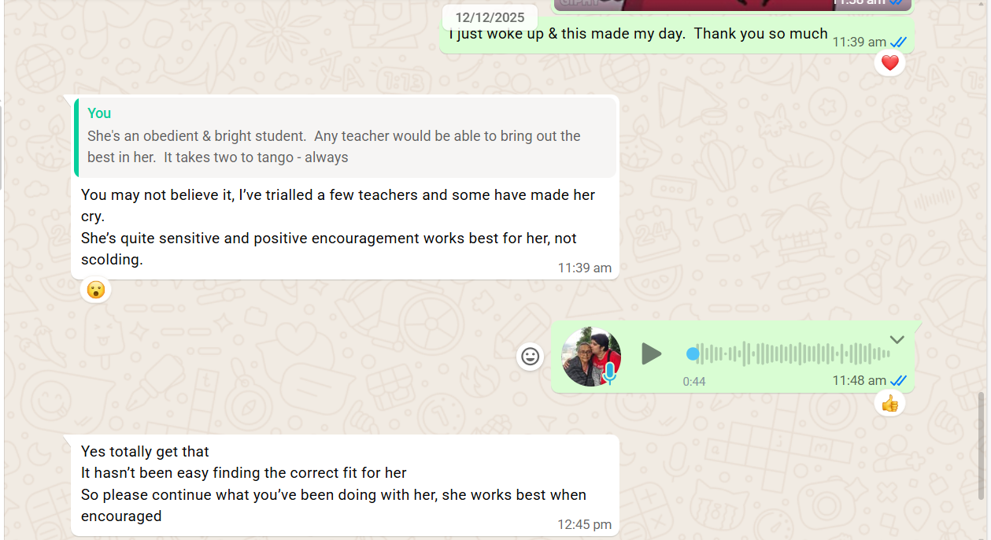Click the blue microphone icon on avatar
The image size is (991, 540).
point(609,373)
